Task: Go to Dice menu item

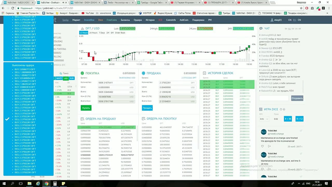Action: tap(100, 20)
